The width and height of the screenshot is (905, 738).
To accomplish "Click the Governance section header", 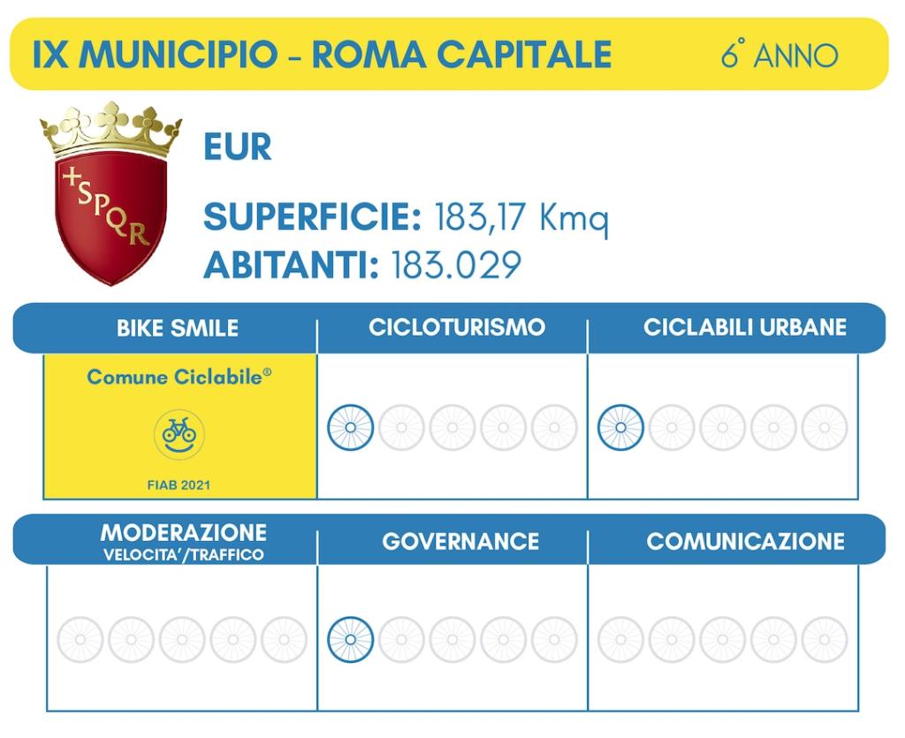I will (460, 541).
